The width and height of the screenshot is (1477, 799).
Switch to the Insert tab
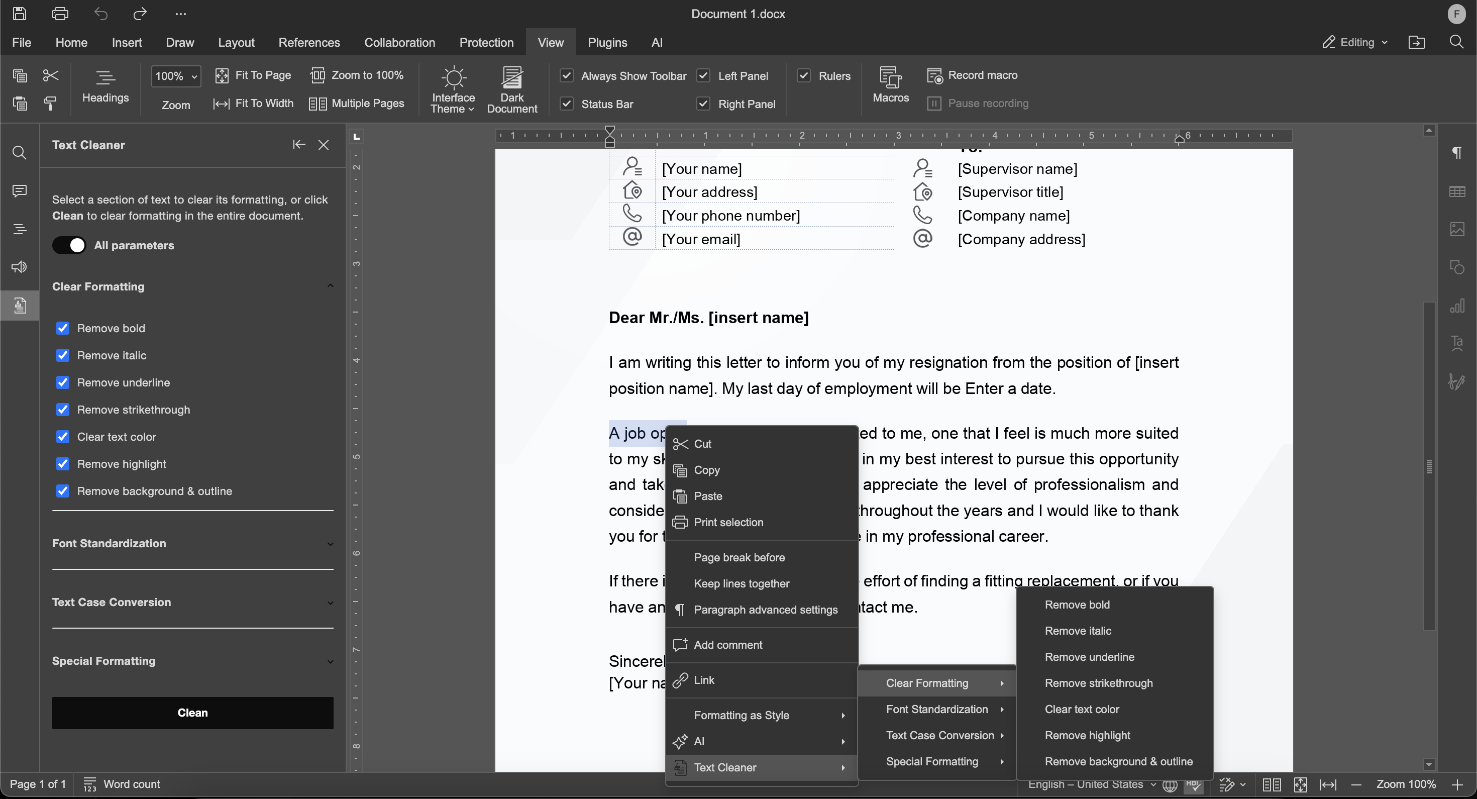click(x=127, y=42)
